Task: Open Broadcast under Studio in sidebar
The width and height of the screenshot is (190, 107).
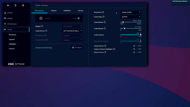Action: click(12, 35)
